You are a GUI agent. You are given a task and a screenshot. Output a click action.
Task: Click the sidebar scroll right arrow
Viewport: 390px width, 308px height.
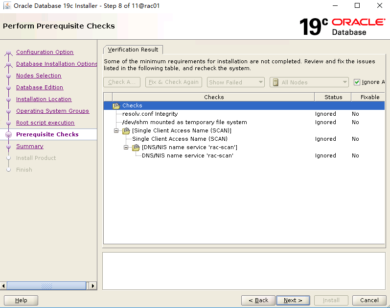click(93, 286)
